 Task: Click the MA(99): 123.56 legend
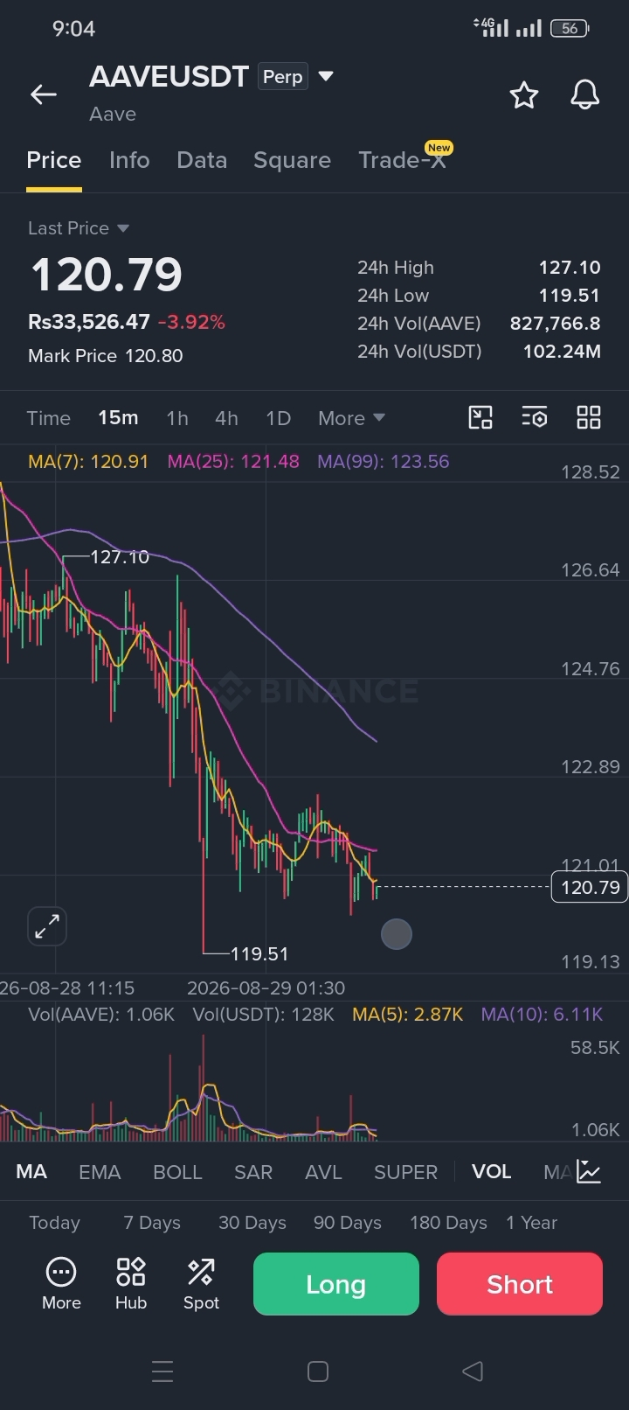(384, 461)
